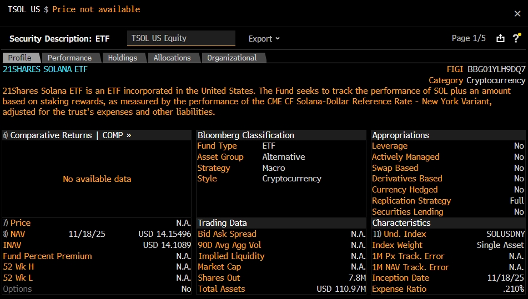This screenshot has width=528, height=299.
Task: Click the Price field link
Action: 20,223
